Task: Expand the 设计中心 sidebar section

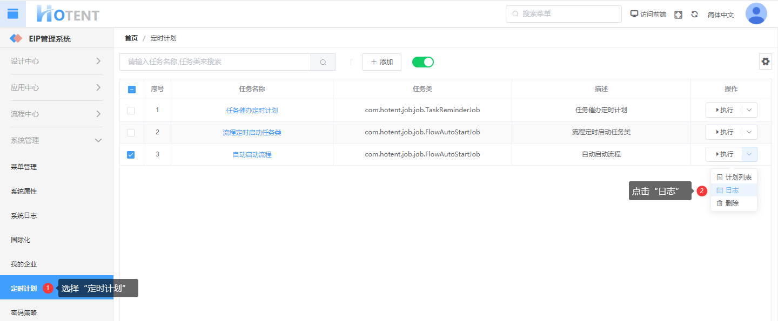Action: (56, 61)
